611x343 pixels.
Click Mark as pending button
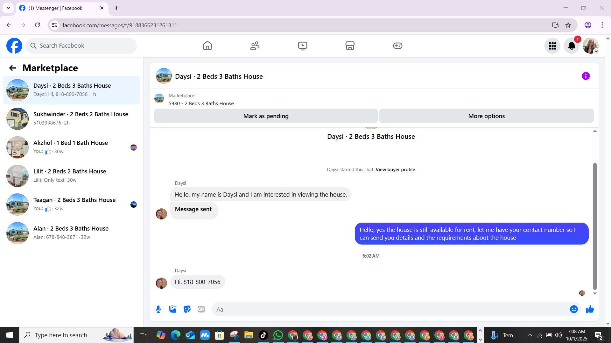click(266, 116)
